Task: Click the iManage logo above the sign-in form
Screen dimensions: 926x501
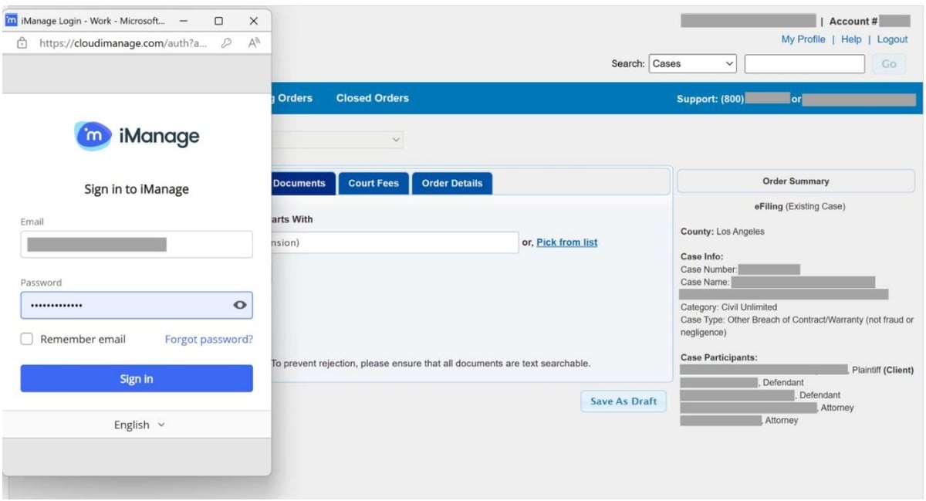Action: pyautogui.click(x=137, y=135)
